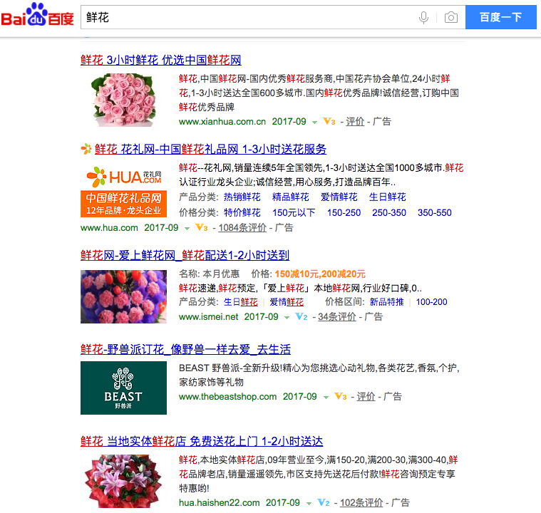The image size is (541, 513).
Task: Click the Baidu logo
Action: (x=38, y=15)
